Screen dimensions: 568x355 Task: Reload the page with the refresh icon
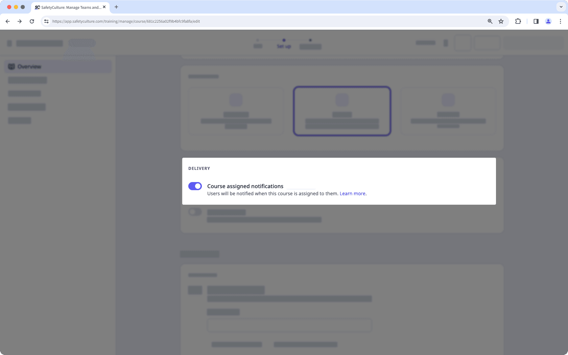click(x=32, y=21)
